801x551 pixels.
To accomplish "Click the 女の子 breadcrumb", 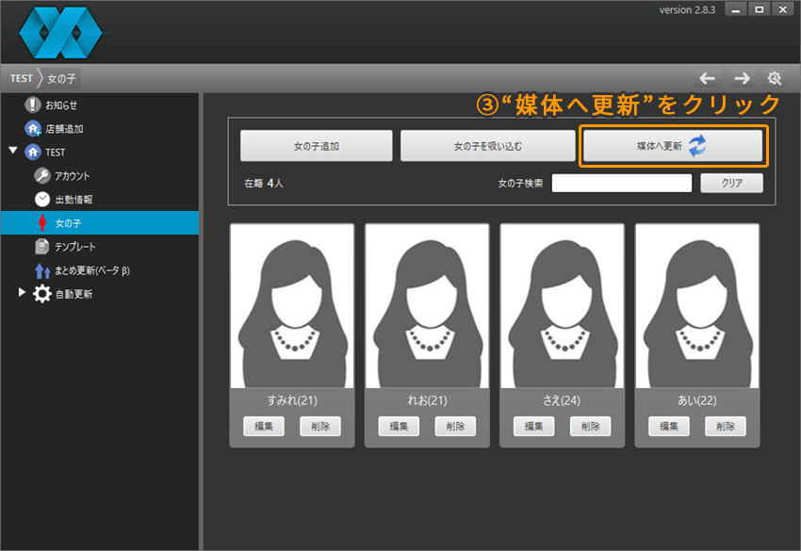I will pos(62,78).
